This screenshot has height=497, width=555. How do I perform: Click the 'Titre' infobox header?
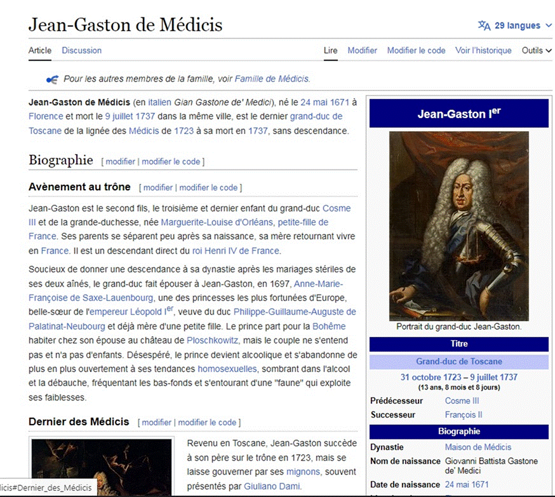click(459, 344)
